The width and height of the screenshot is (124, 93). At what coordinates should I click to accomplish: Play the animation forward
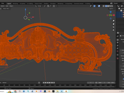[x=50, y=83]
